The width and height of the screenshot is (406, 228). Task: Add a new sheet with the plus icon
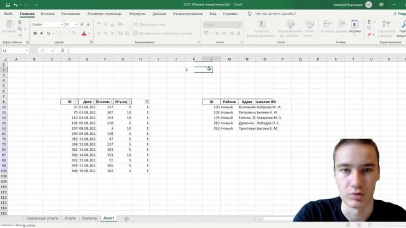(x=126, y=218)
